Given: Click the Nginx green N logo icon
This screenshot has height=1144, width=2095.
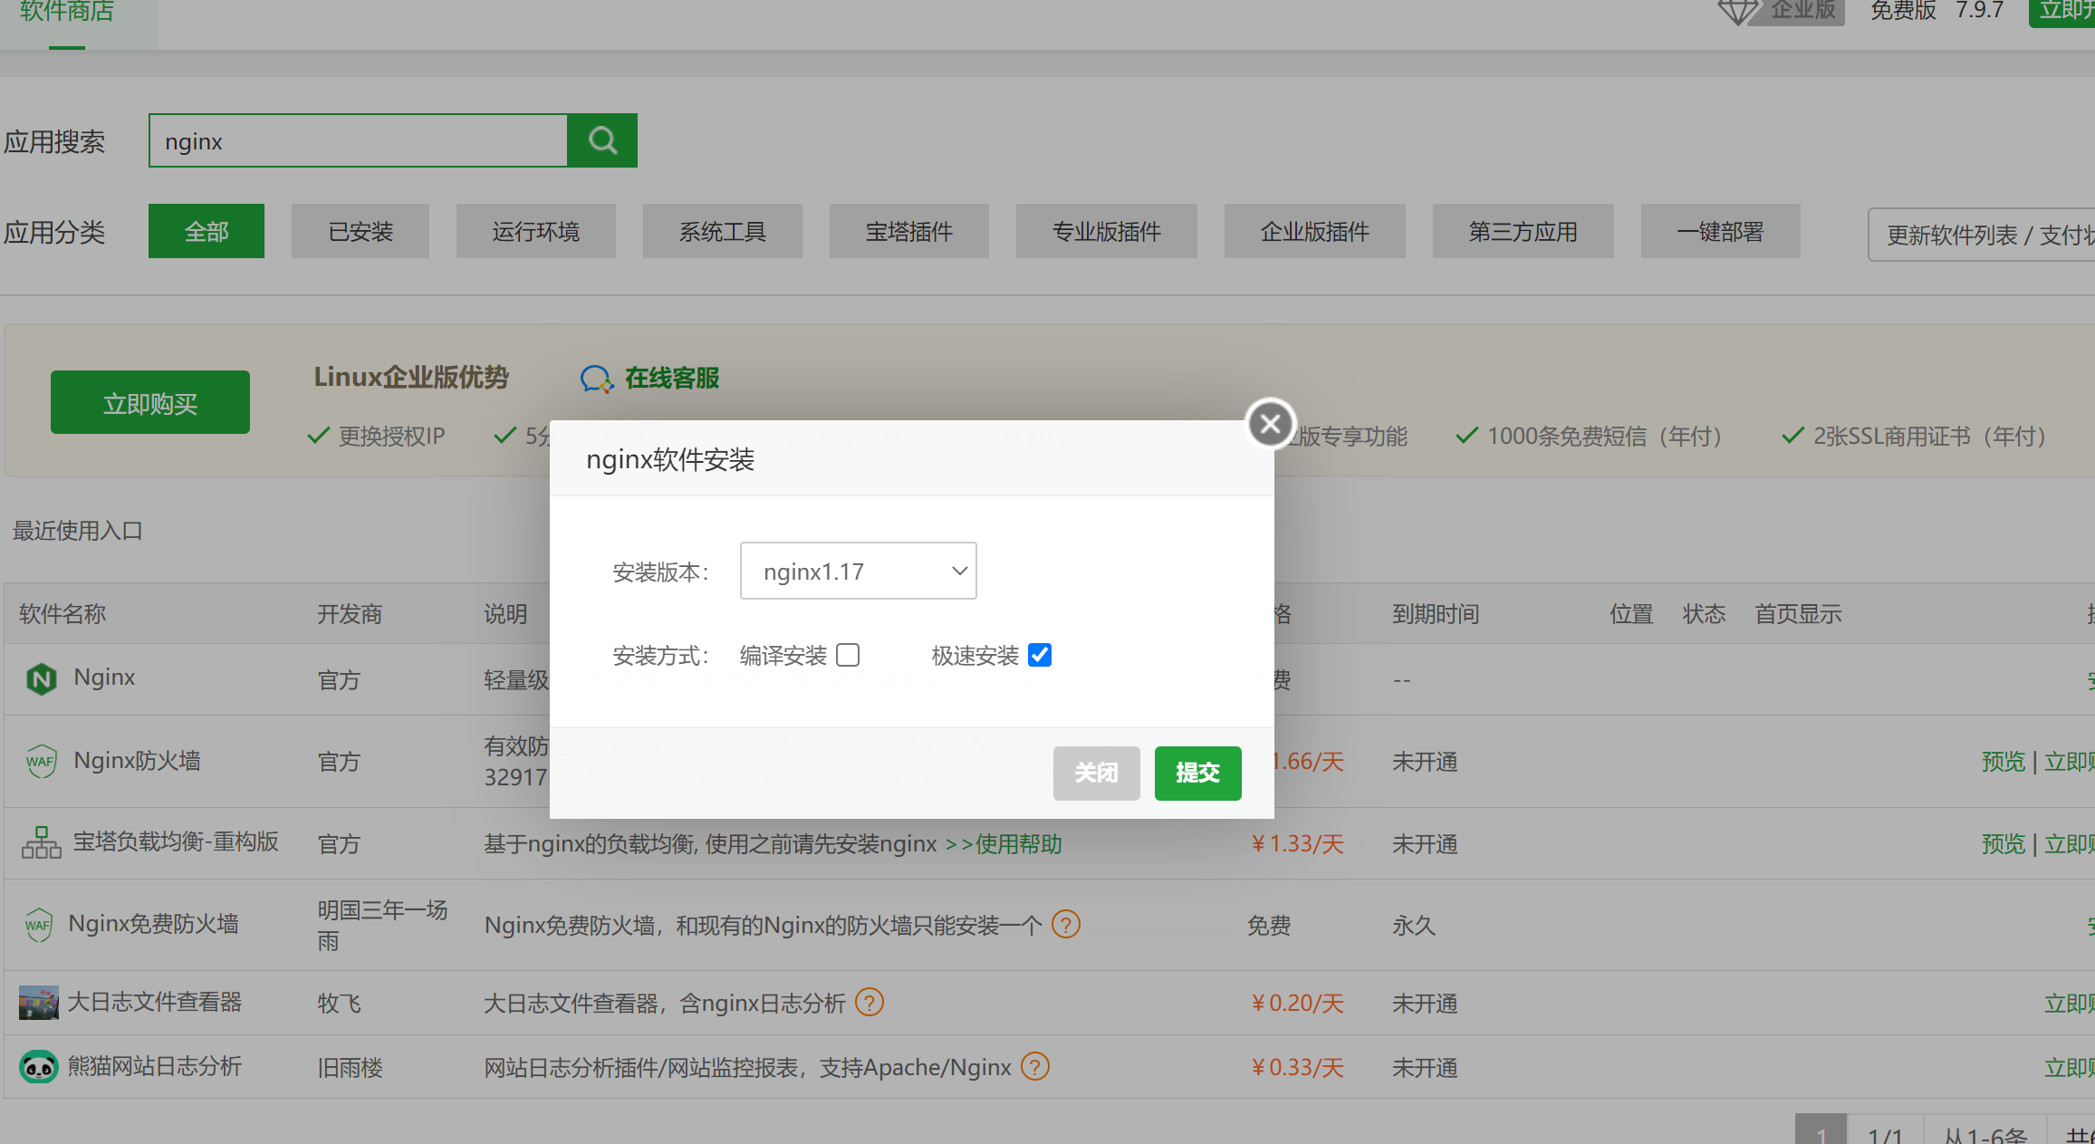Looking at the screenshot, I should [x=42, y=678].
